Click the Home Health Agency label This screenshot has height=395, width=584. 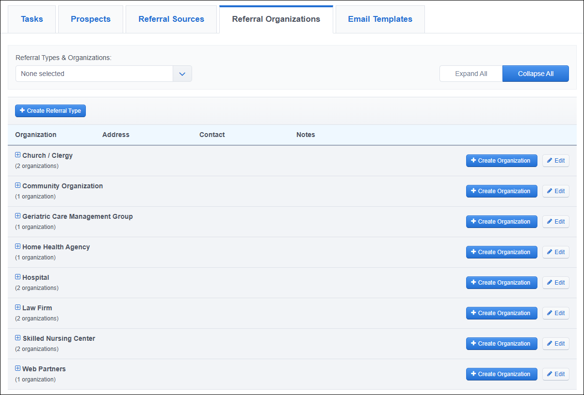tap(56, 247)
